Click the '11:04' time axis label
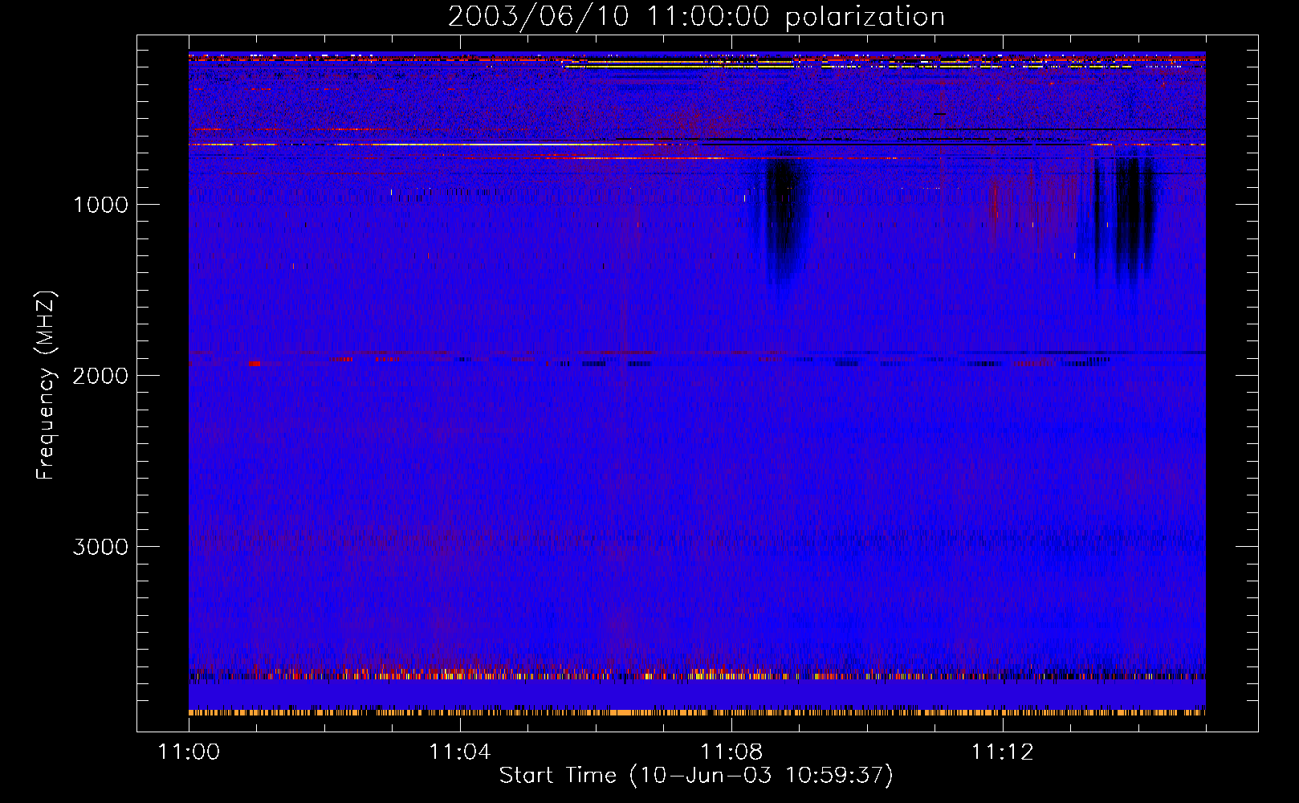The image size is (1299, 803). tap(460, 752)
